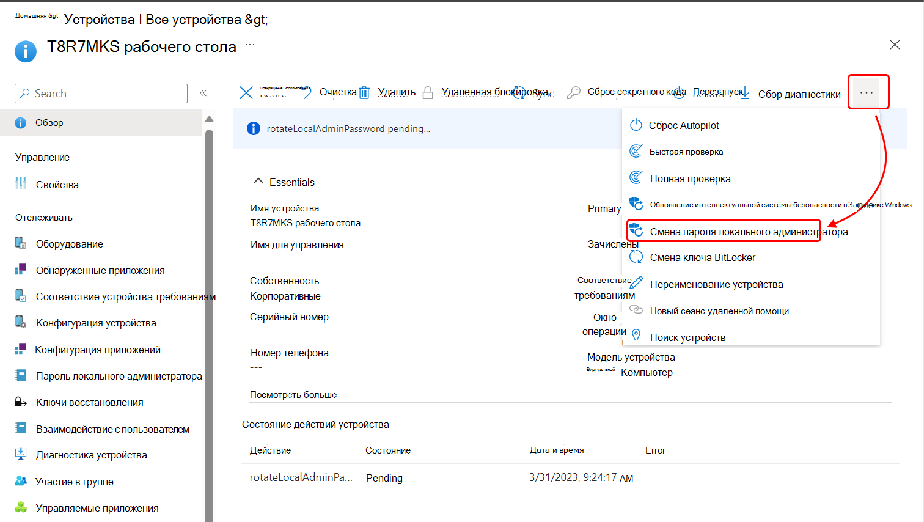Click the Обзор info icon in sidebar

click(21, 123)
